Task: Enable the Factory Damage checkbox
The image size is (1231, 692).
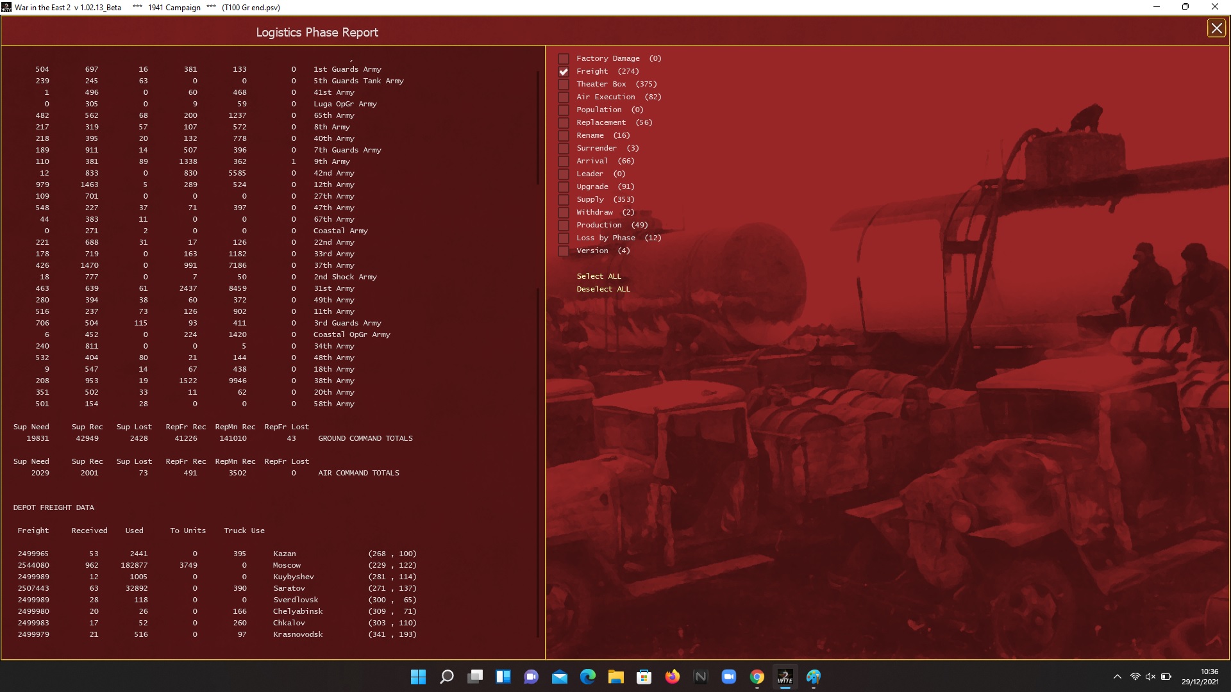Action: click(x=564, y=59)
